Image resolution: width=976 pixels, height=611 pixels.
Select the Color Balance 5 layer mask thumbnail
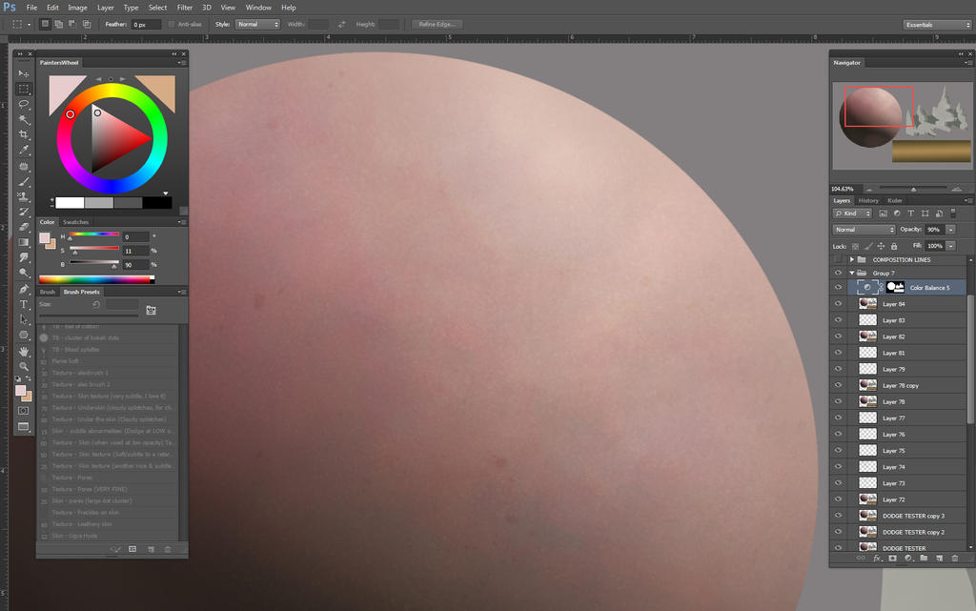(895, 287)
